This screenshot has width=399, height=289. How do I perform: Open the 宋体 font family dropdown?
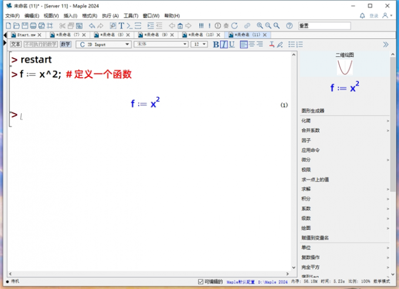[x=160, y=45]
